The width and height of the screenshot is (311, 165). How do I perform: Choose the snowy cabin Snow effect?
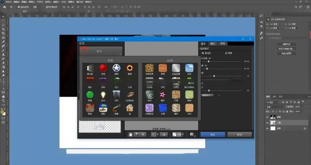(130, 108)
